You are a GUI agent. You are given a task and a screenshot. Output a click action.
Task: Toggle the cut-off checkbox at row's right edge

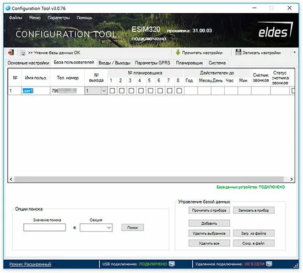[293, 90]
